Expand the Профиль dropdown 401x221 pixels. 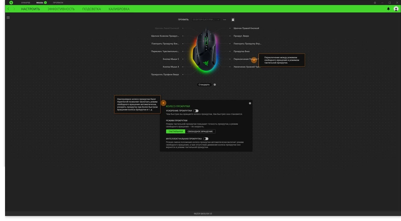tap(206, 20)
